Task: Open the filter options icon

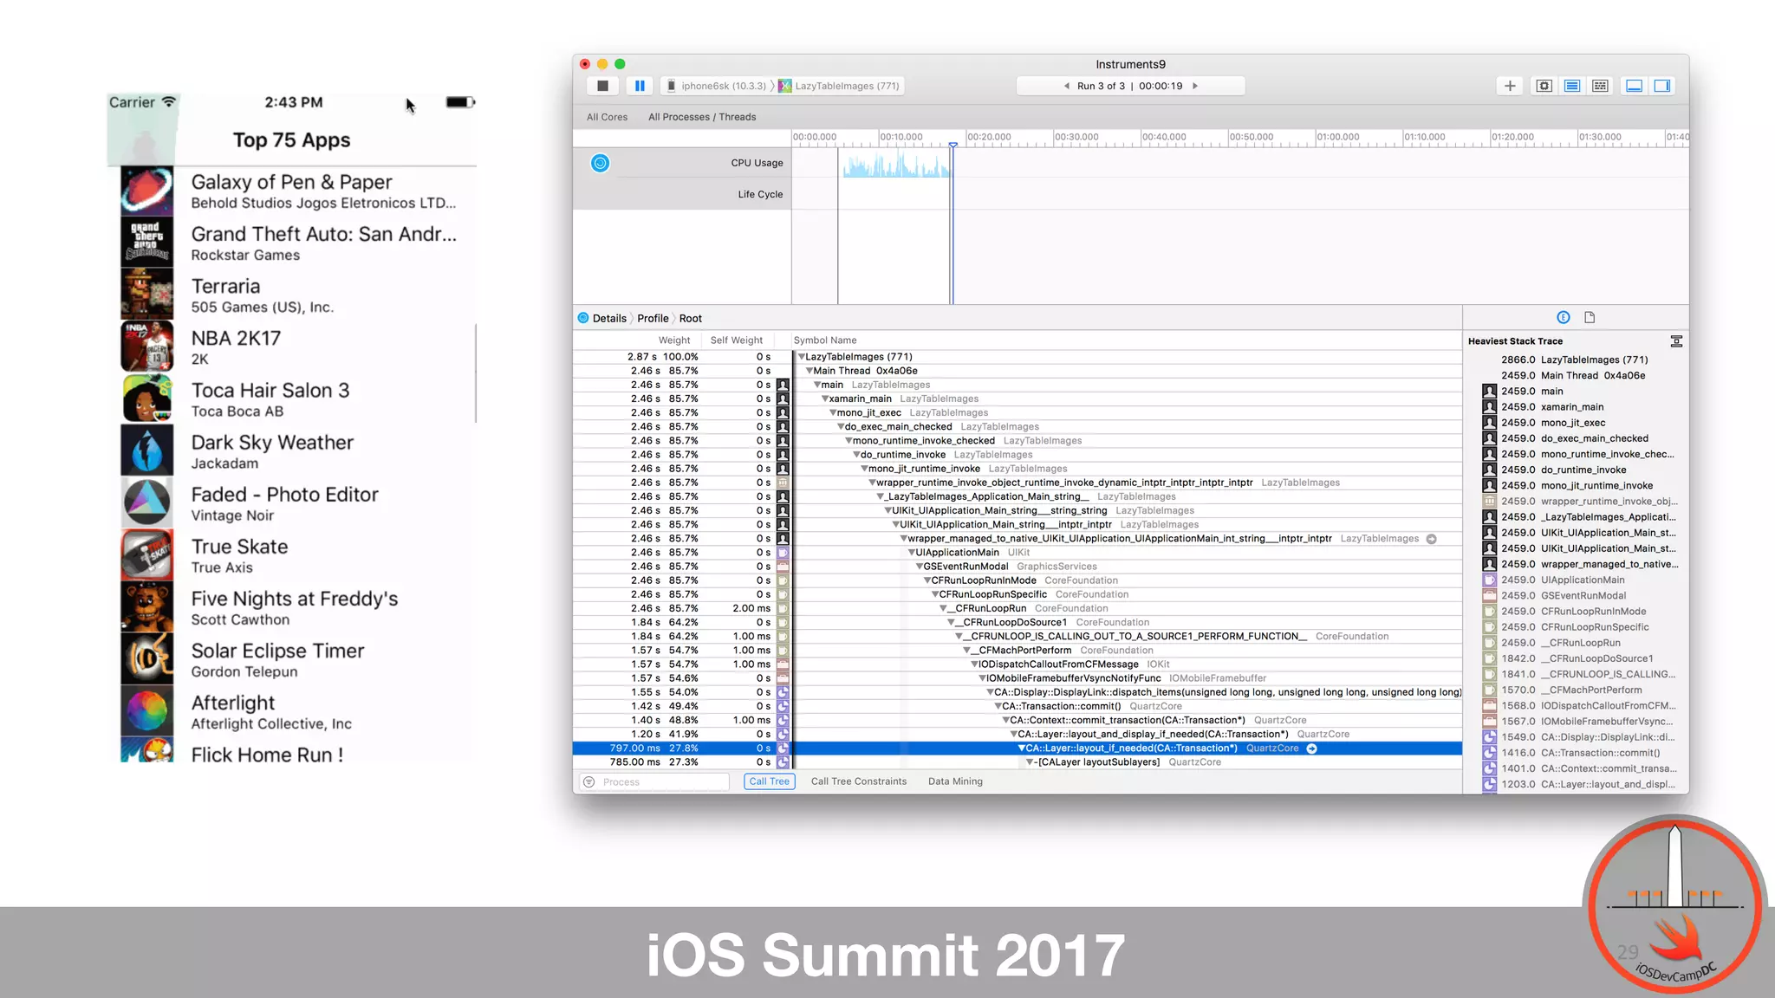Action: pyautogui.click(x=589, y=781)
